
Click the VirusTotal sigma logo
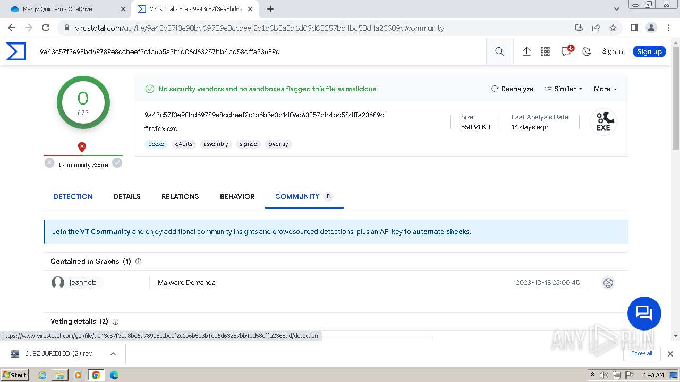click(x=16, y=51)
